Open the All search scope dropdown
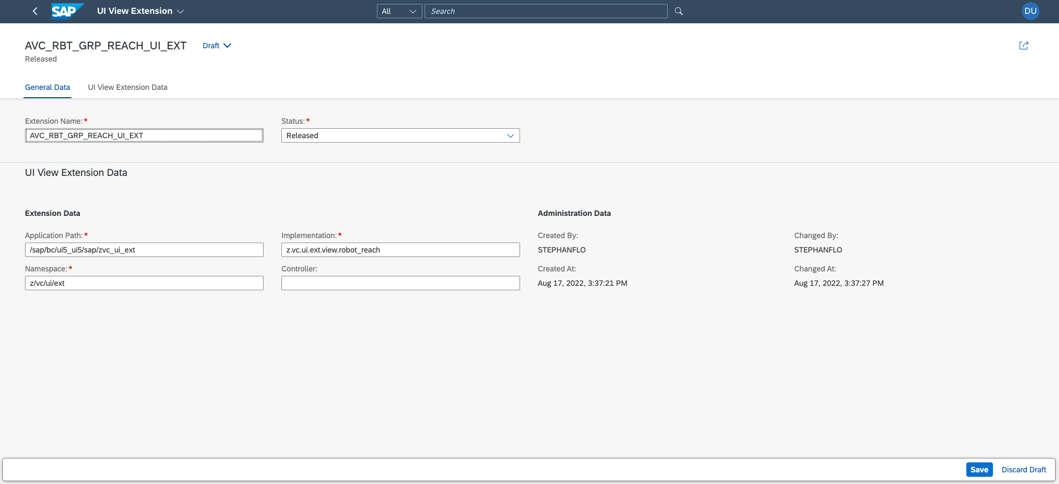 pyautogui.click(x=399, y=11)
